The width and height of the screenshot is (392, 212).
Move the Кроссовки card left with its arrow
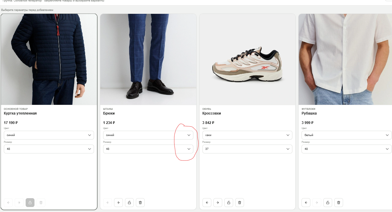[x=207, y=203]
